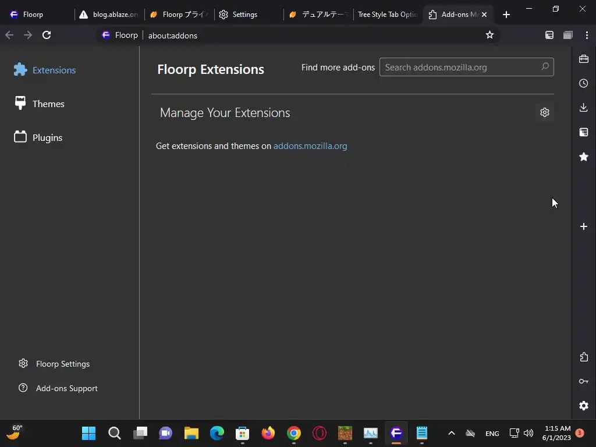
Task: Launch Opera from the taskbar
Action: coord(320,433)
